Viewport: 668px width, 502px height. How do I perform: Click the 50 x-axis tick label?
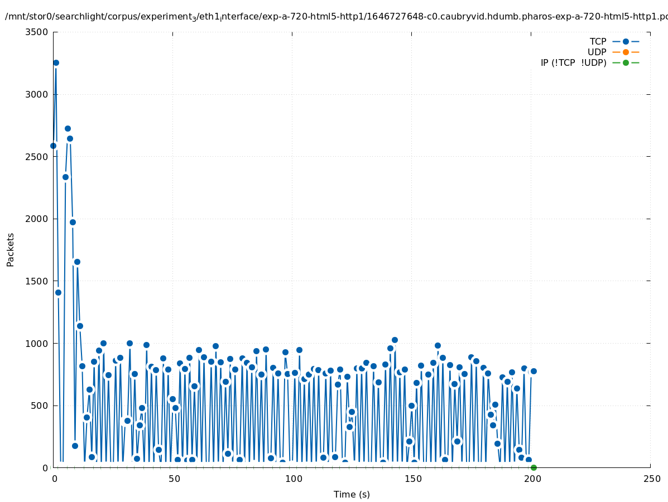click(x=173, y=479)
